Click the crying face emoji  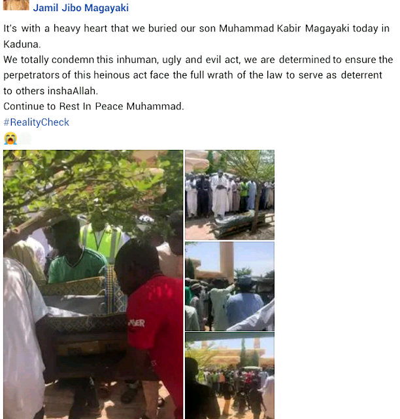tap(10, 138)
